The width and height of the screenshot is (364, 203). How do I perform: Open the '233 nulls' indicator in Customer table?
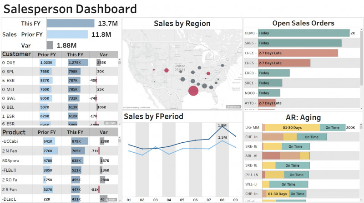[x=111, y=123]
